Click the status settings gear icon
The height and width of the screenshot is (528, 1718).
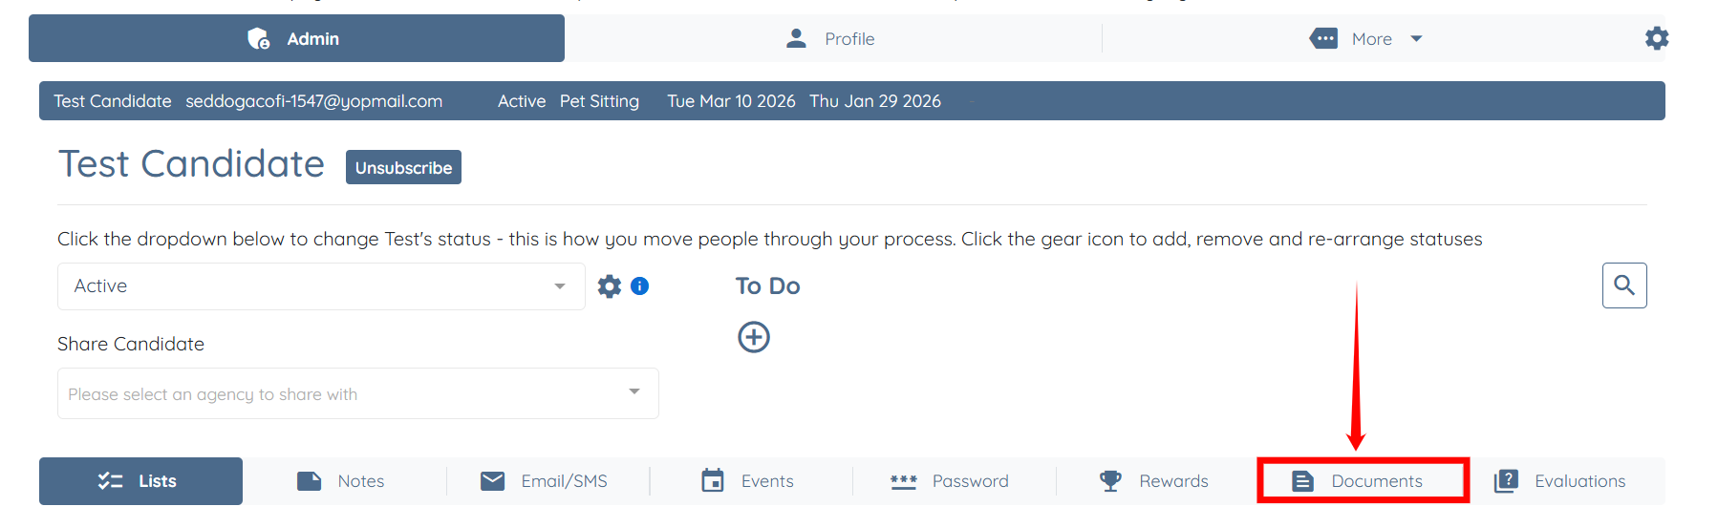tap(609, 286)
